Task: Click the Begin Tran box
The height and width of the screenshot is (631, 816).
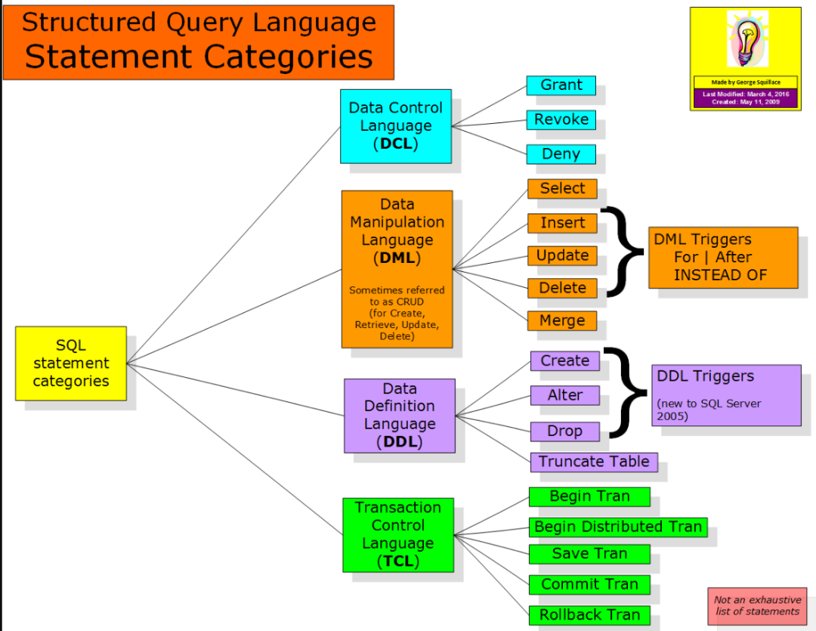Action: pos(589,496)
